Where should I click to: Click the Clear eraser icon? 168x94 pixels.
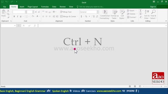tap(141, 17)
